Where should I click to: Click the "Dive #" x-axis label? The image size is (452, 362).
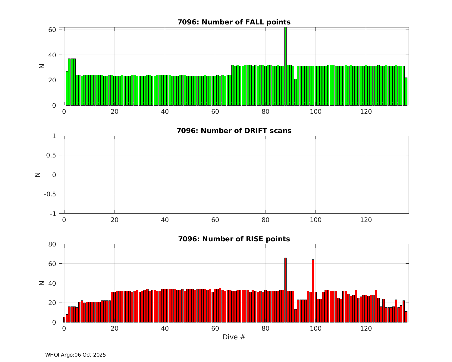coord(234,337)
